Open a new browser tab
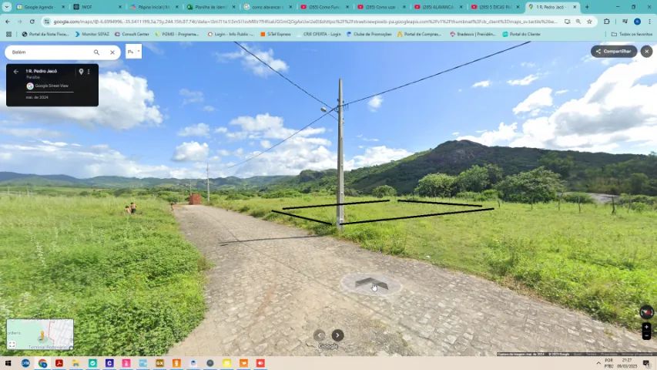The image size is (657, 370). [x=587, y=7]
